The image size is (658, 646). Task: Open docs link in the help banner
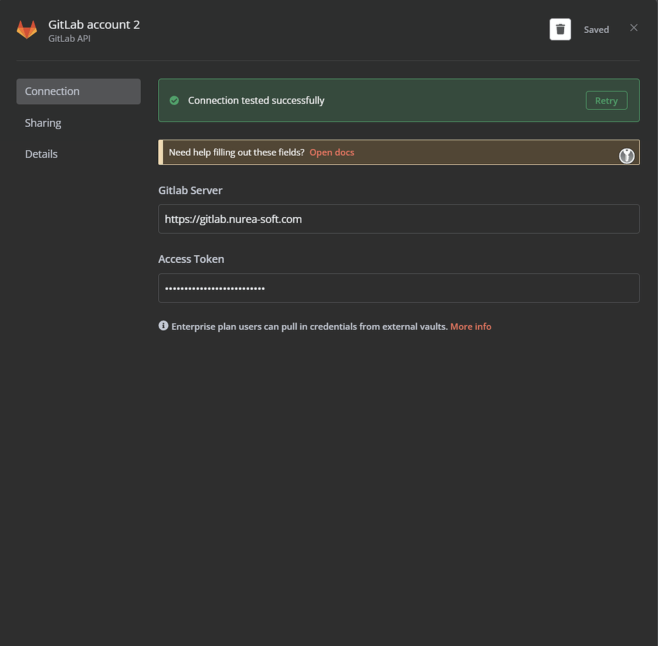[x=332, y=152]
